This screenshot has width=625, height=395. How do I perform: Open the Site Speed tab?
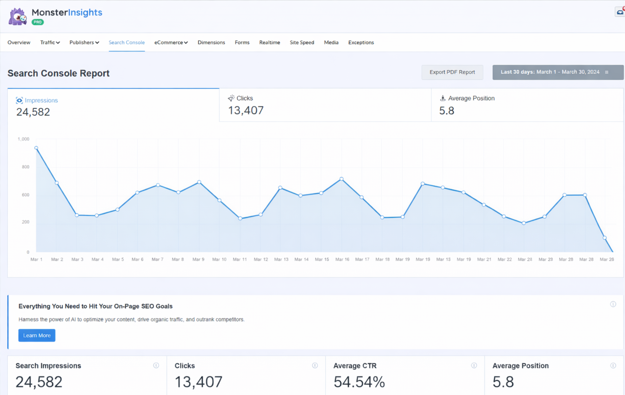pyautogui.click(x=302, y=42)
